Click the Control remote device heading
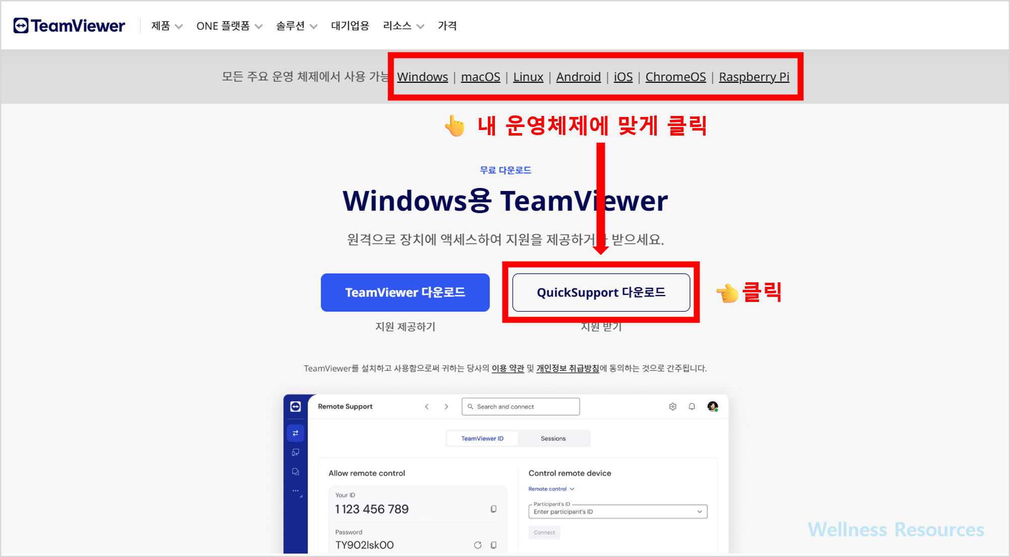The image size is (1010, 557). [x=570, y=473]
